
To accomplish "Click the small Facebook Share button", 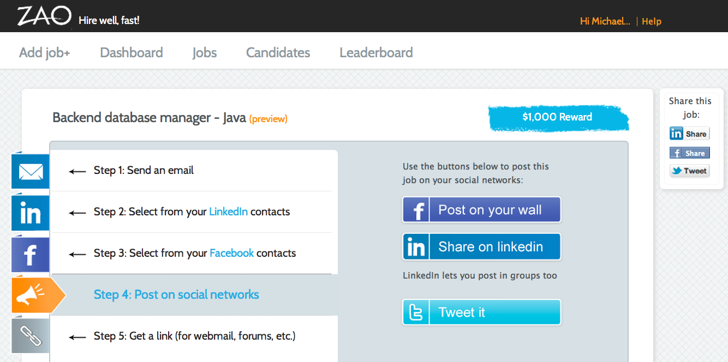I will (x=690, y=153).
